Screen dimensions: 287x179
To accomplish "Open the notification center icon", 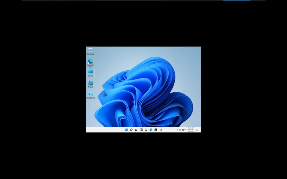I will point(197,130).
